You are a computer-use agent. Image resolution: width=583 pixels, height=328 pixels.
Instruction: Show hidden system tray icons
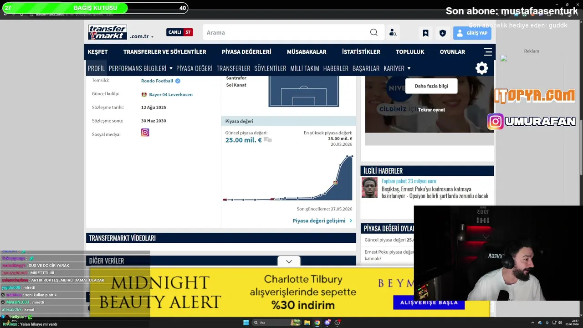click(533, 323)
